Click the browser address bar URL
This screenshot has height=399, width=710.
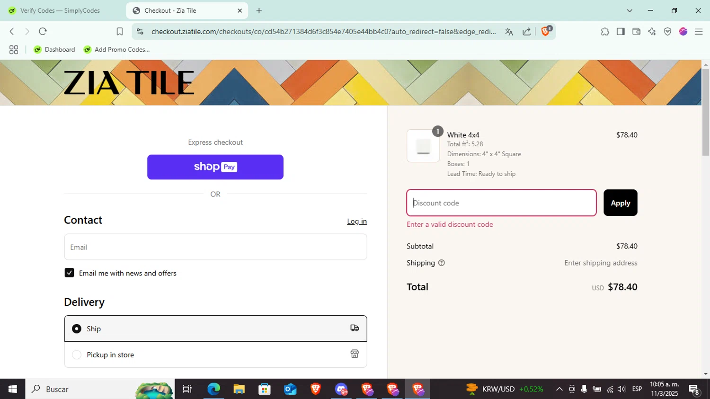coord(323,32)
